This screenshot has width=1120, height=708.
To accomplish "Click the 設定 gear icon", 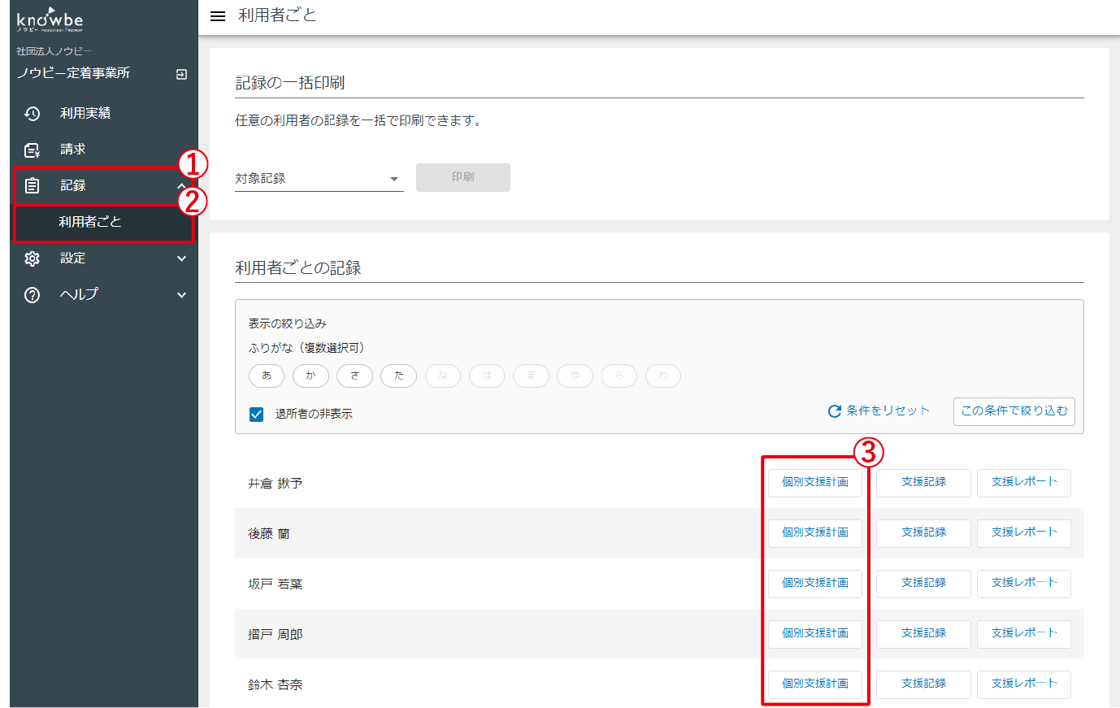I will (32, 258).
